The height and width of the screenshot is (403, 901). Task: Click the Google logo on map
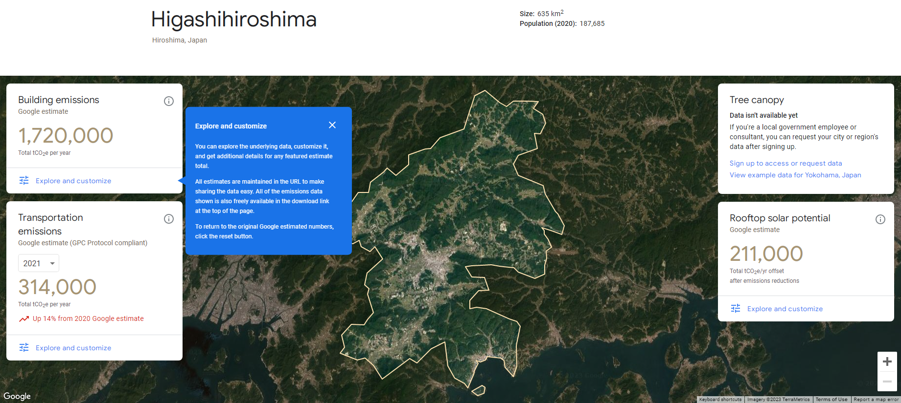point(17,396)
